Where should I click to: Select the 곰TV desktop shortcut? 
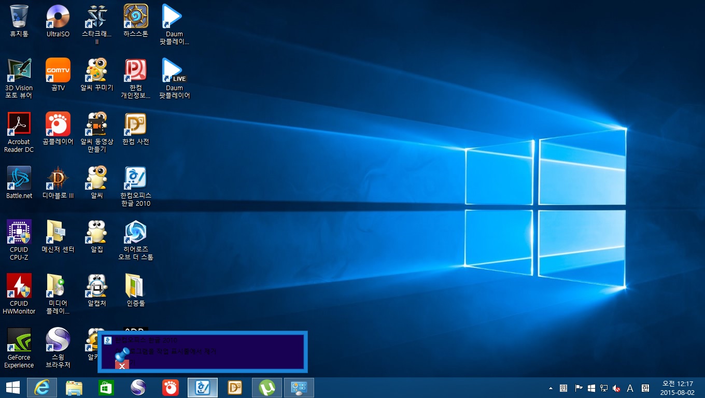coord(58,75)
